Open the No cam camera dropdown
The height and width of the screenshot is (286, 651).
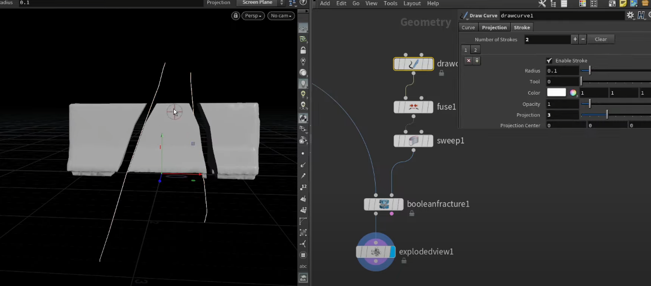click(x=281, y=16)
